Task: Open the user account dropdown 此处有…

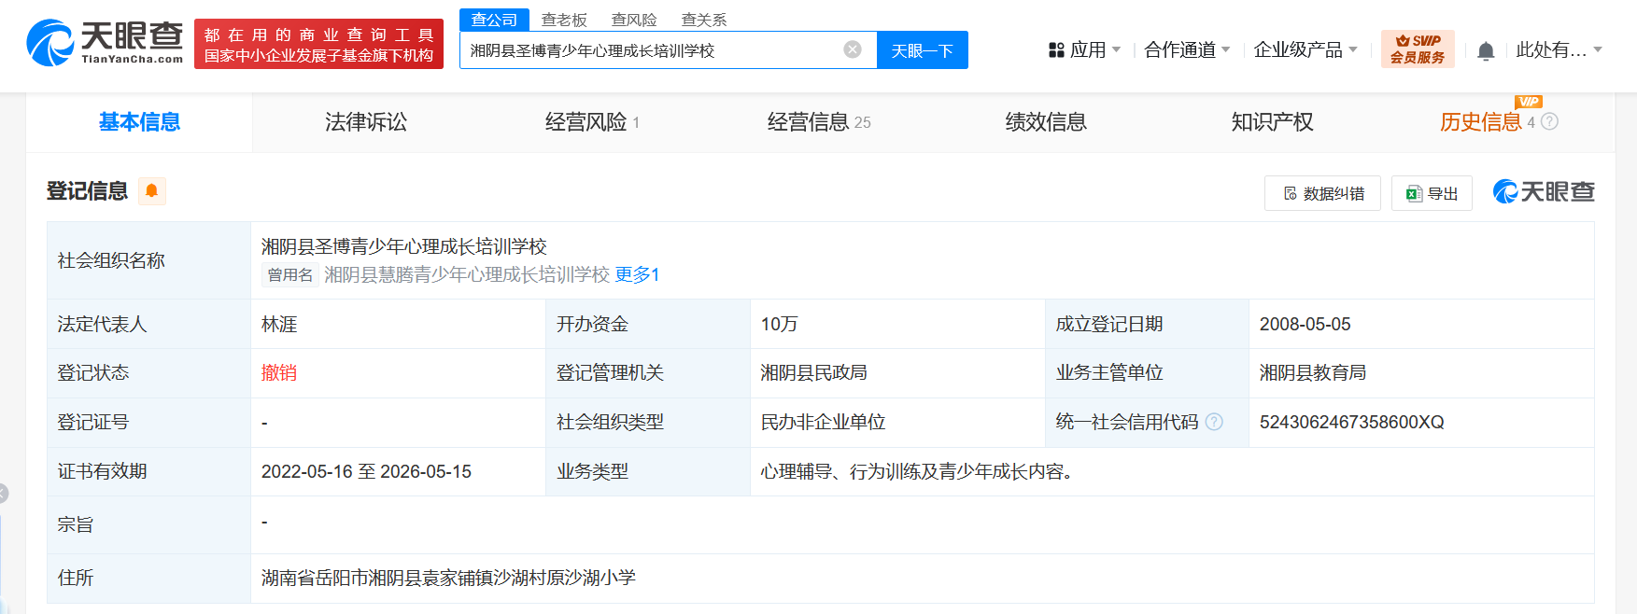Action: 1559,50
